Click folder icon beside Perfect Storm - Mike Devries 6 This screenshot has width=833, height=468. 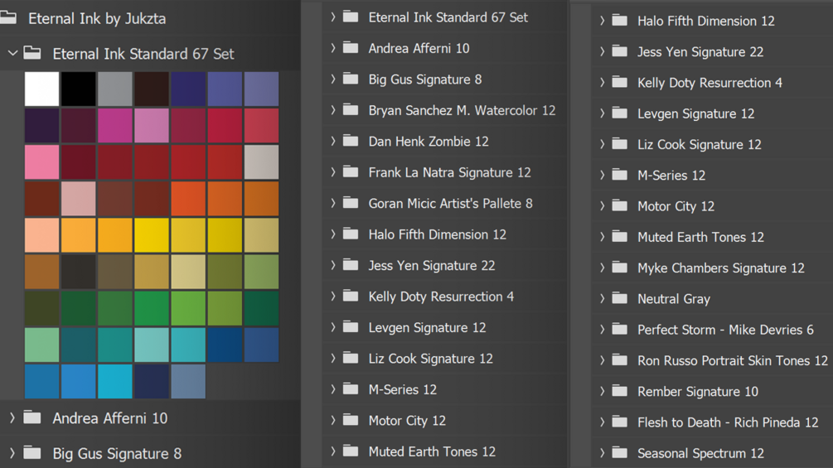coord(619,329)
